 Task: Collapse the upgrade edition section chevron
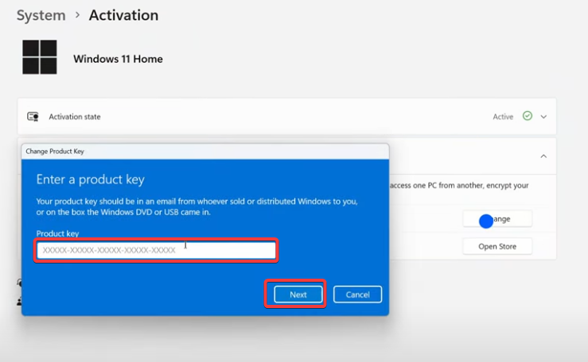click(543, 156)
